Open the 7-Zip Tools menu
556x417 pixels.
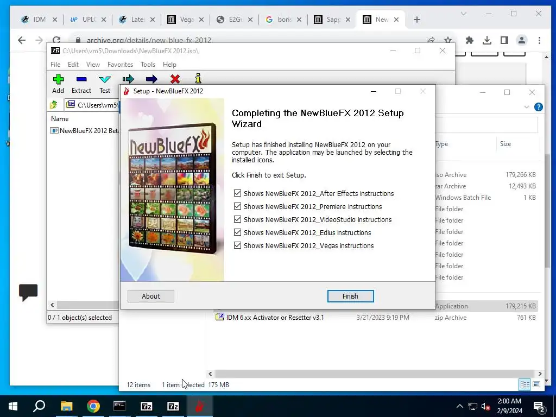pos(148,65)
